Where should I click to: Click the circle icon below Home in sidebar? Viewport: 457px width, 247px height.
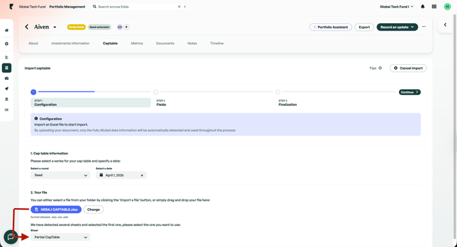point(7,44)
